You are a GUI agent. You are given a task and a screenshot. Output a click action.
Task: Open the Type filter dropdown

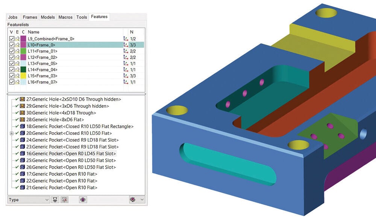[29, 200]
